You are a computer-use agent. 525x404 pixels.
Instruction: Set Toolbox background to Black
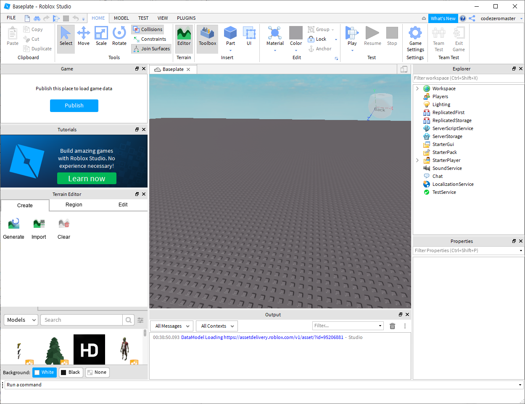point(71,372)
